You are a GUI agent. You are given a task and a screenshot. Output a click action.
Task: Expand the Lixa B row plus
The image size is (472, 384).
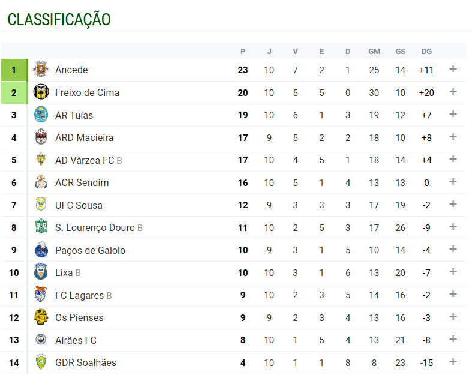click(453, 272)
